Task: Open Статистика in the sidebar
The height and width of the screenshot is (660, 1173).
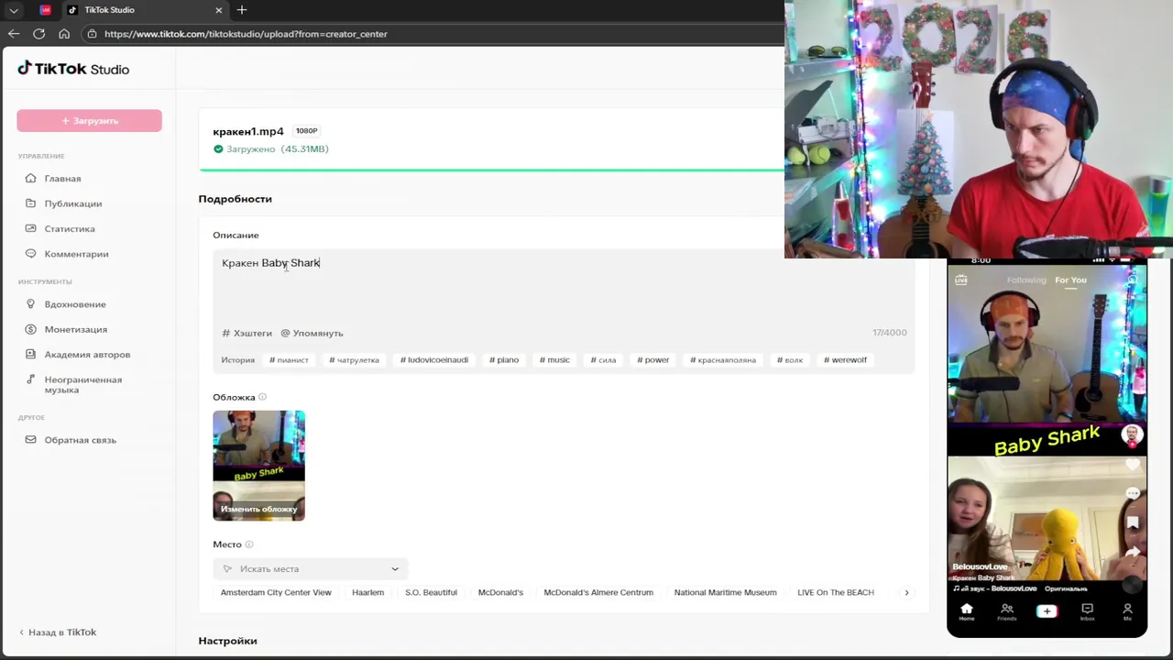Action: click(x=70, y=229)
